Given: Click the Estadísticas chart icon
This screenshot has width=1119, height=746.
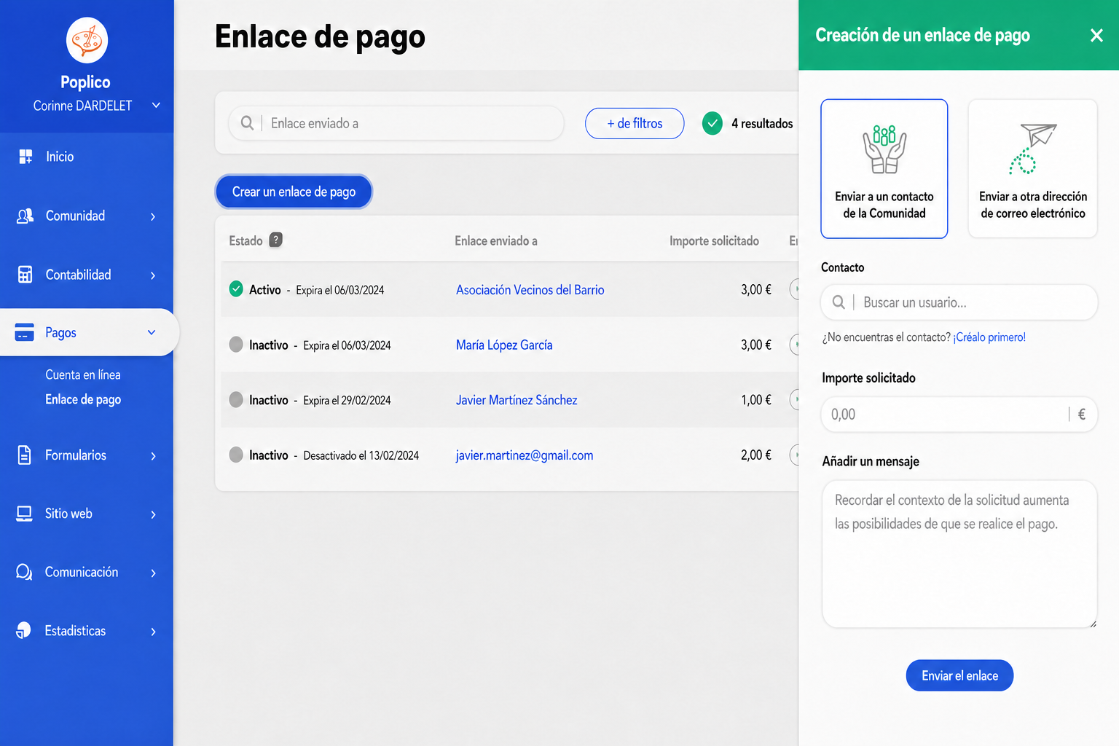Looking at the screenshot, I should 24,630.
